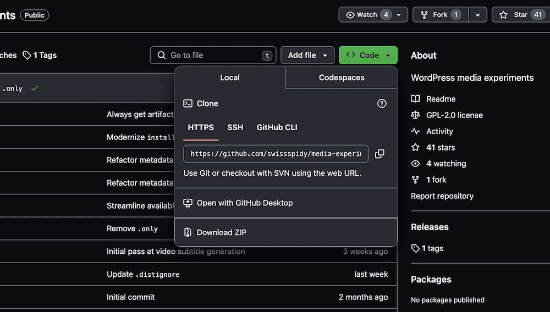Switch to the Local tab

click(230, 77)
